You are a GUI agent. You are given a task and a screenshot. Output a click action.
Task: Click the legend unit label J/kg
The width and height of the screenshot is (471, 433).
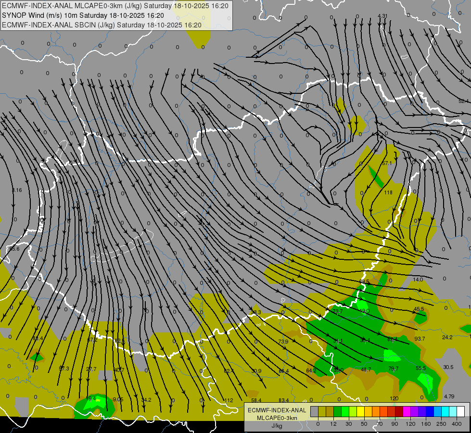point(277,426)
